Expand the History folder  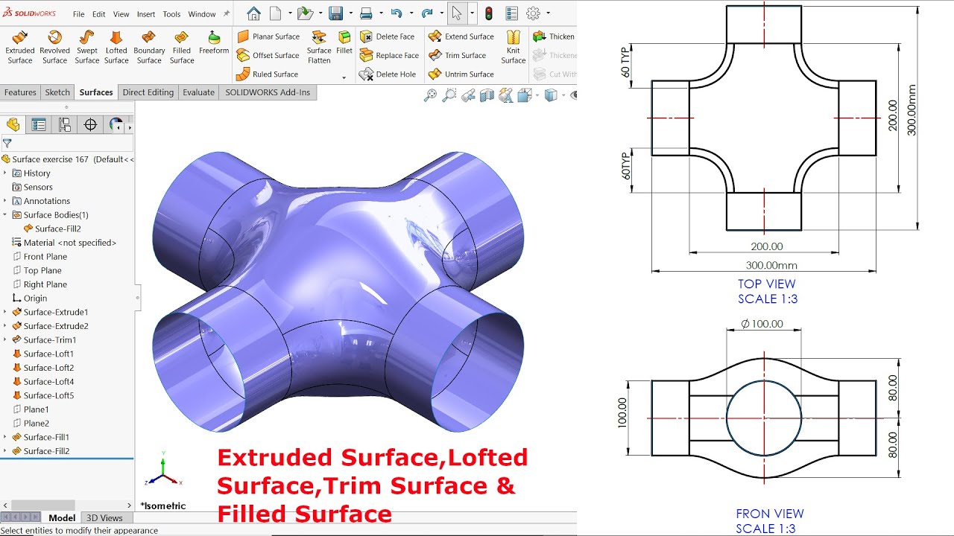[x=5, y=173]
